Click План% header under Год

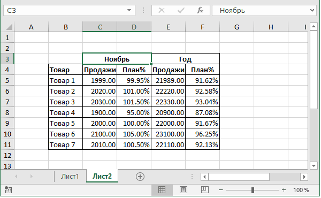[202, 70]
